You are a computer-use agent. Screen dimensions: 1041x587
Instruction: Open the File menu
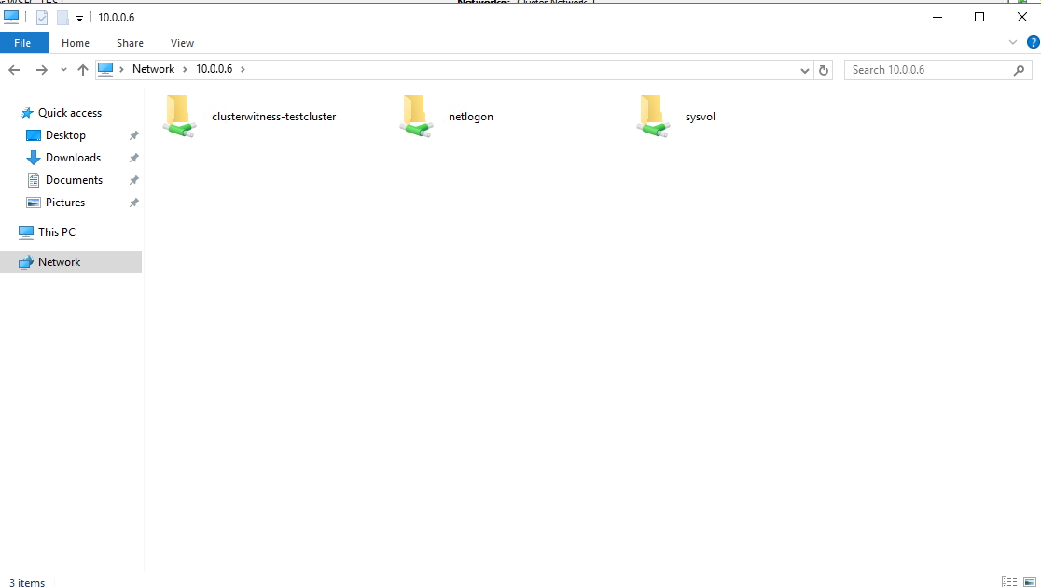(x=23, y=43)
